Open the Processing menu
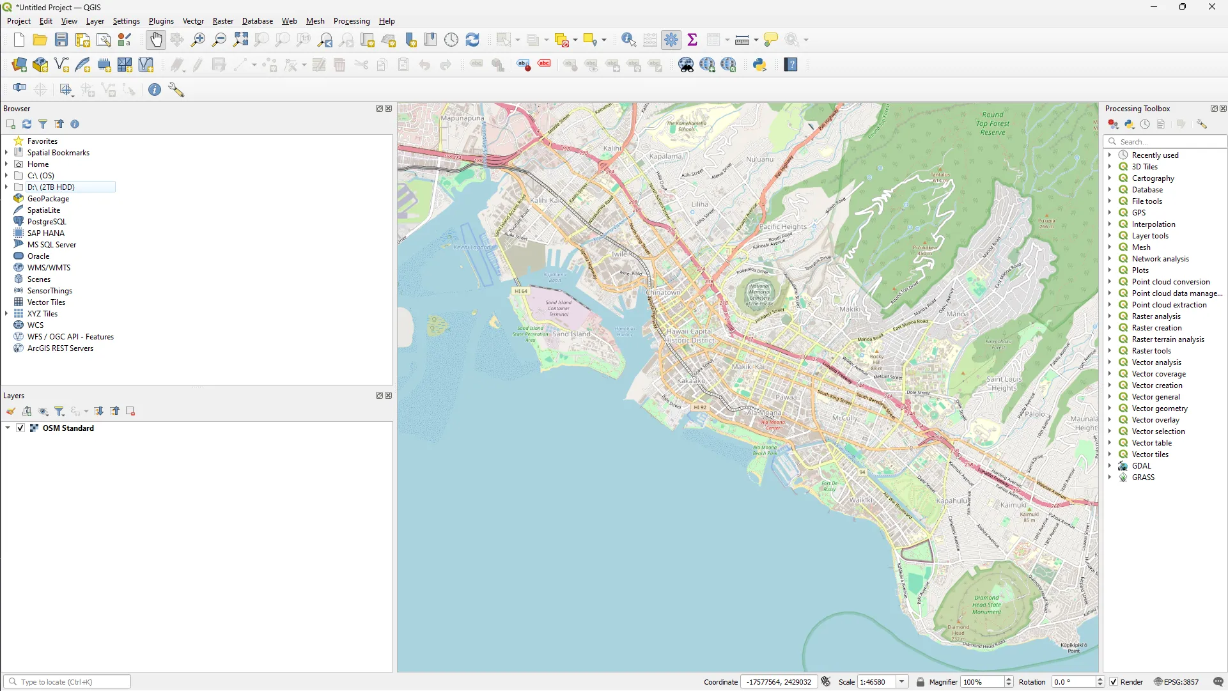 pyautogui.click(x=352, y=21)
